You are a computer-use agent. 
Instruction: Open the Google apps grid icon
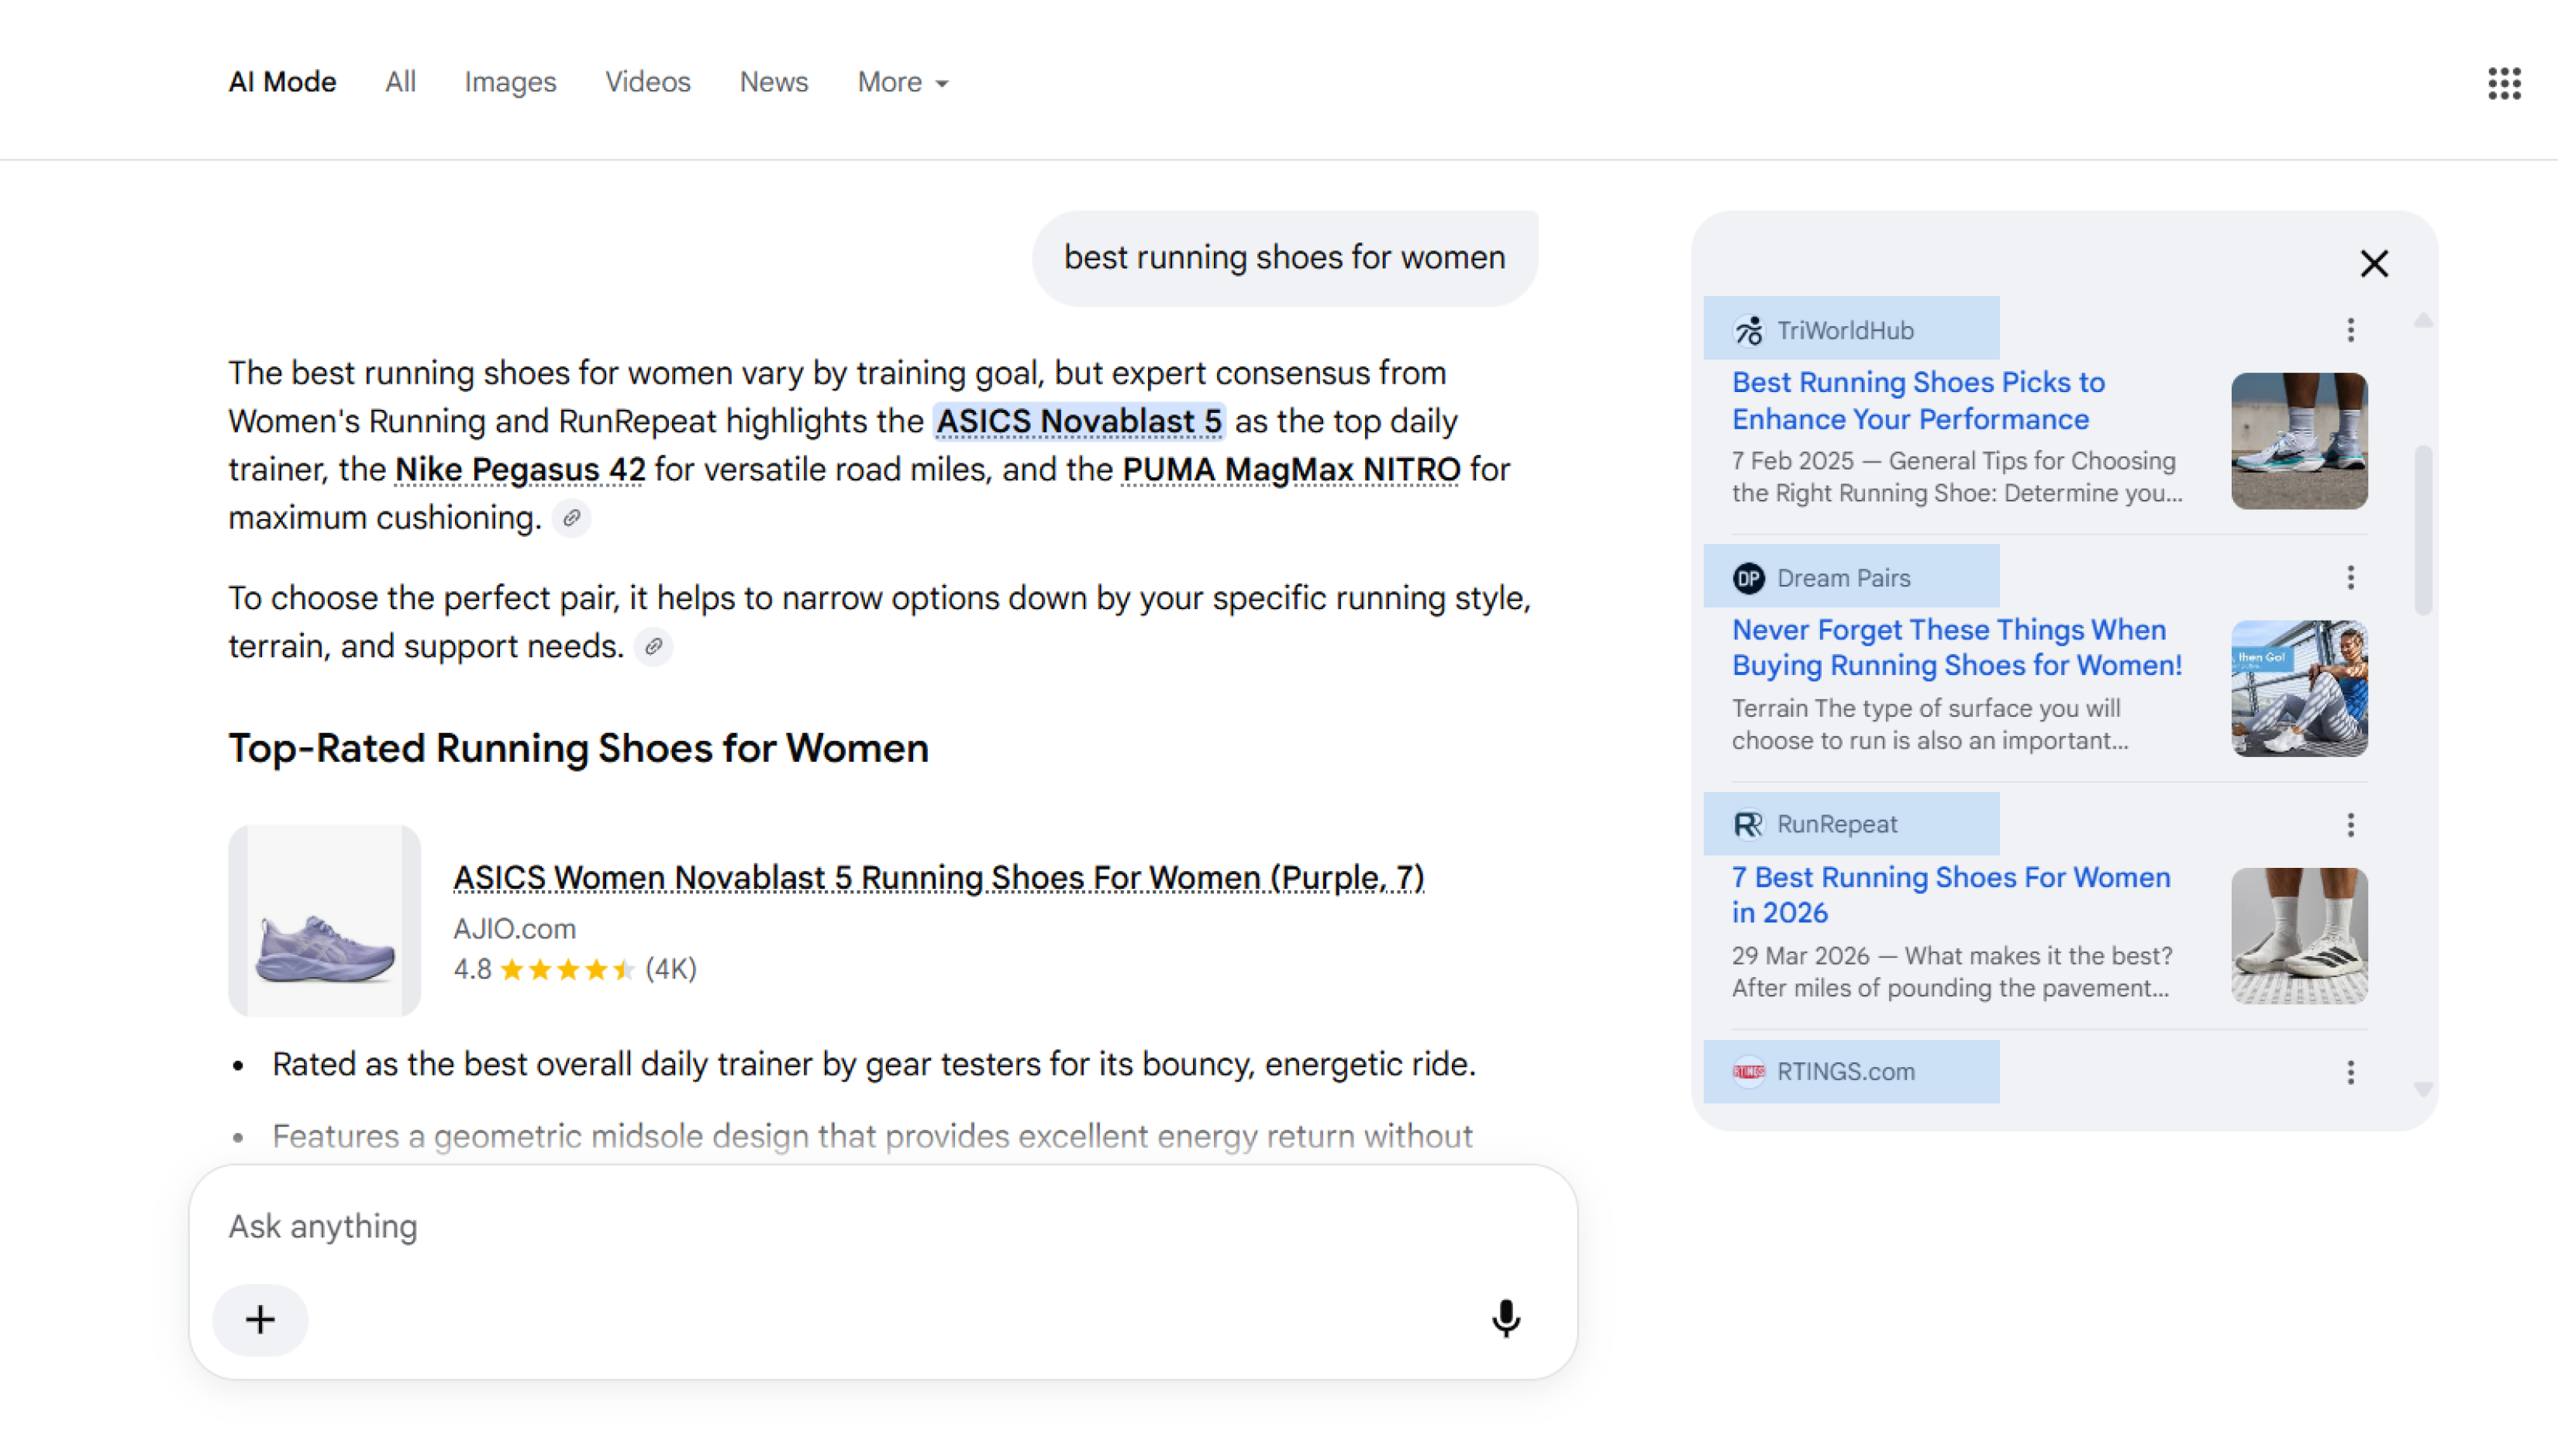(x=2505, y=84)
